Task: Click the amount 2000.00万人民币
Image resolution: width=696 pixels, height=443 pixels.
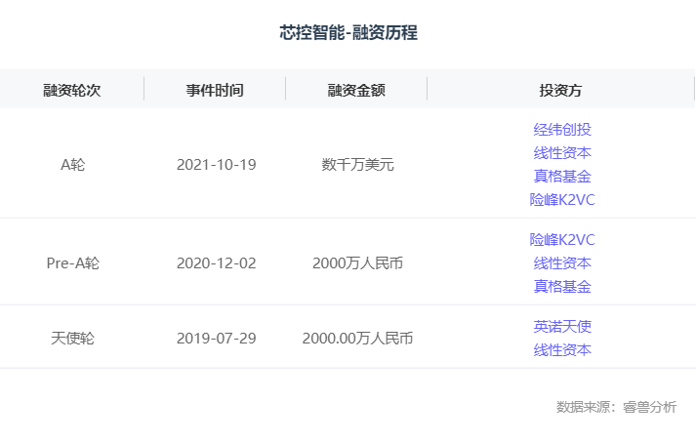Action: point(358,339)
